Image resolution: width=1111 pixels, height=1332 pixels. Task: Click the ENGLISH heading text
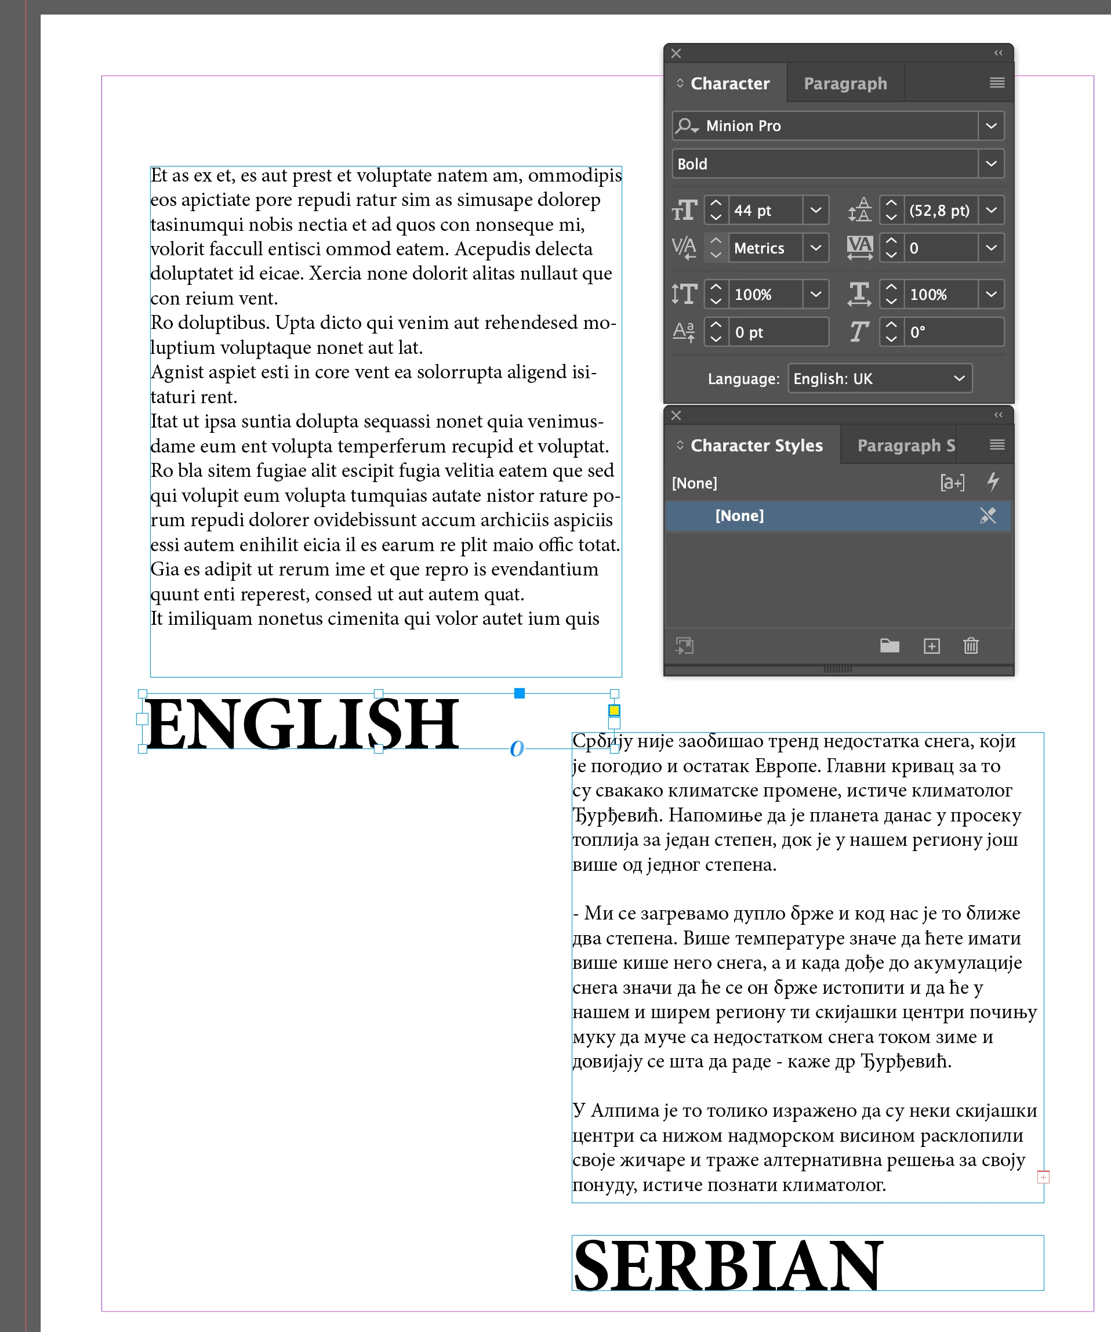click(x=302, y=723)
